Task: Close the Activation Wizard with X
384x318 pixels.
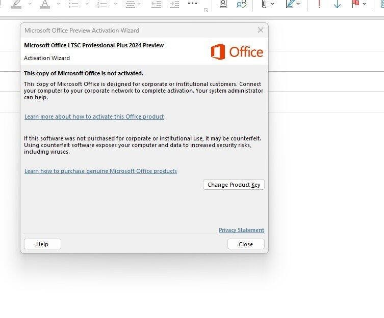Action: tap(261, 30)
